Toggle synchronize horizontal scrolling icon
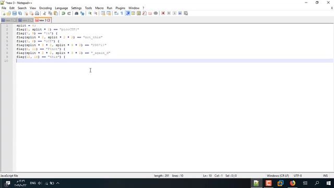 [109, 13]
